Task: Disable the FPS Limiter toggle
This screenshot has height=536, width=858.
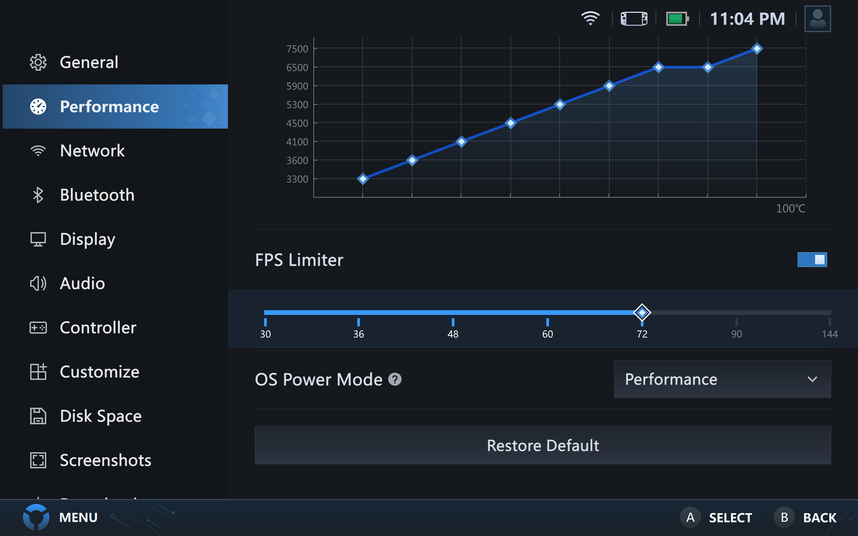Action: coord(812,260)
